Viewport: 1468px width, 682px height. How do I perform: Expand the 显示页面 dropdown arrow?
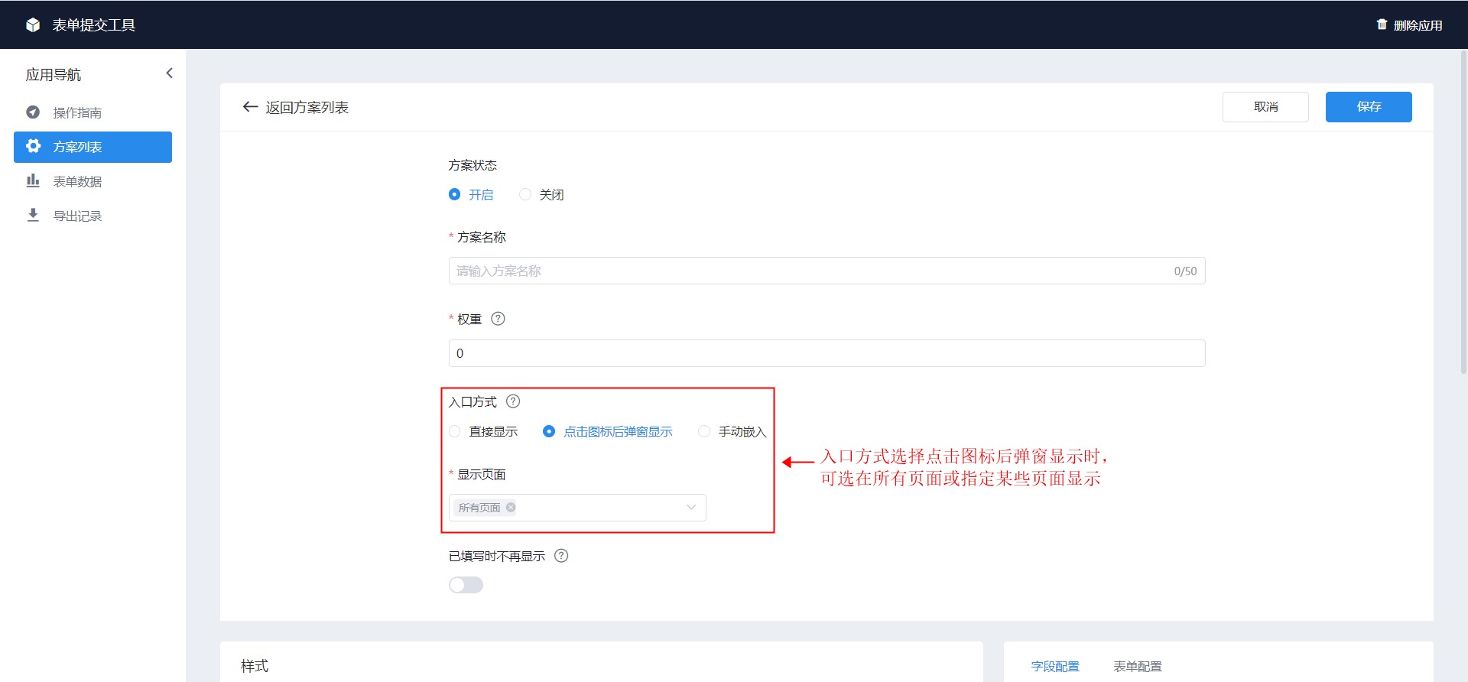click(x=691, y=507)
